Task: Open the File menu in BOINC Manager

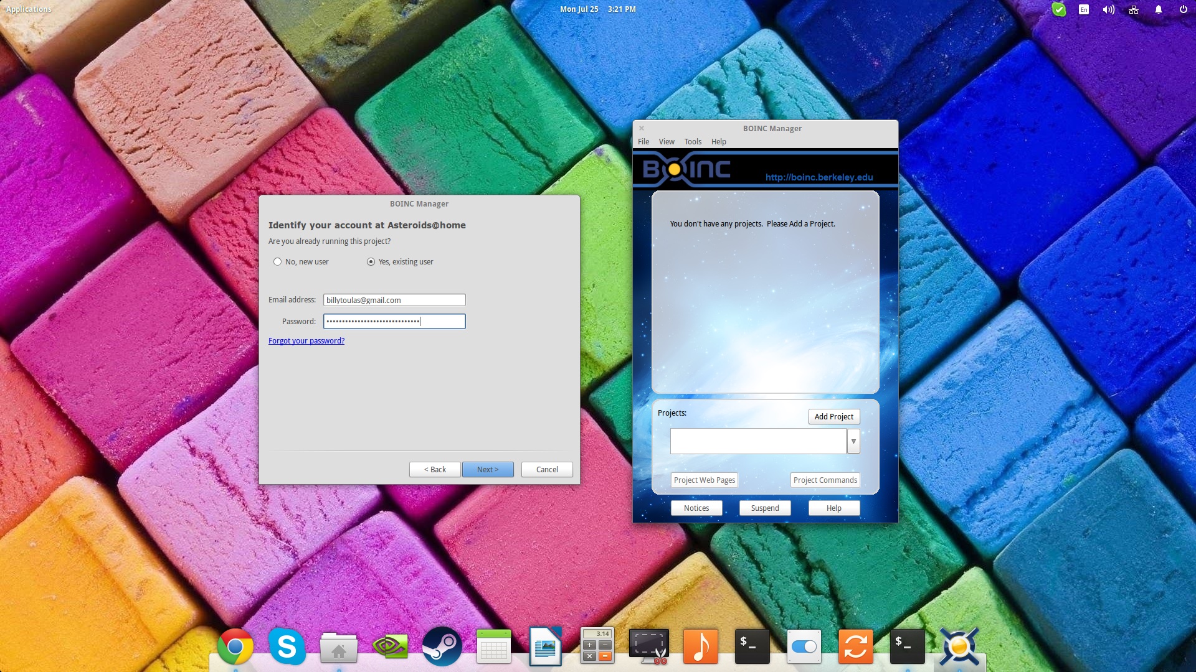Action: click(643, 142)
